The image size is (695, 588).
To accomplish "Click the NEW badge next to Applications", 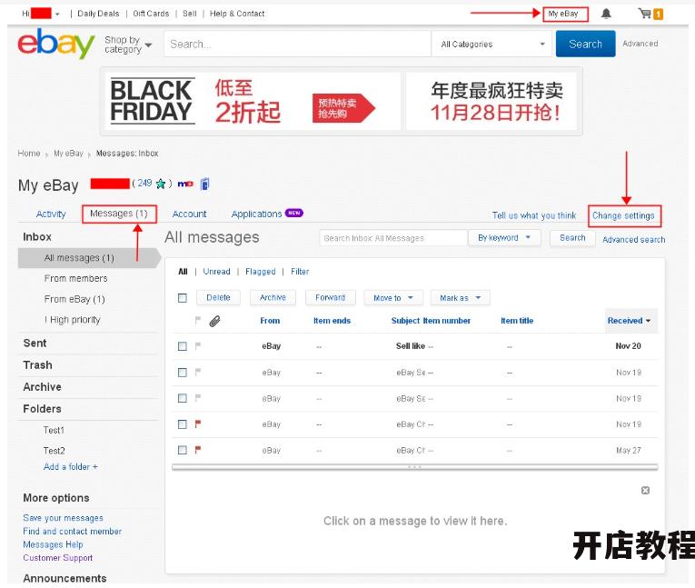I will coord(293,213).
